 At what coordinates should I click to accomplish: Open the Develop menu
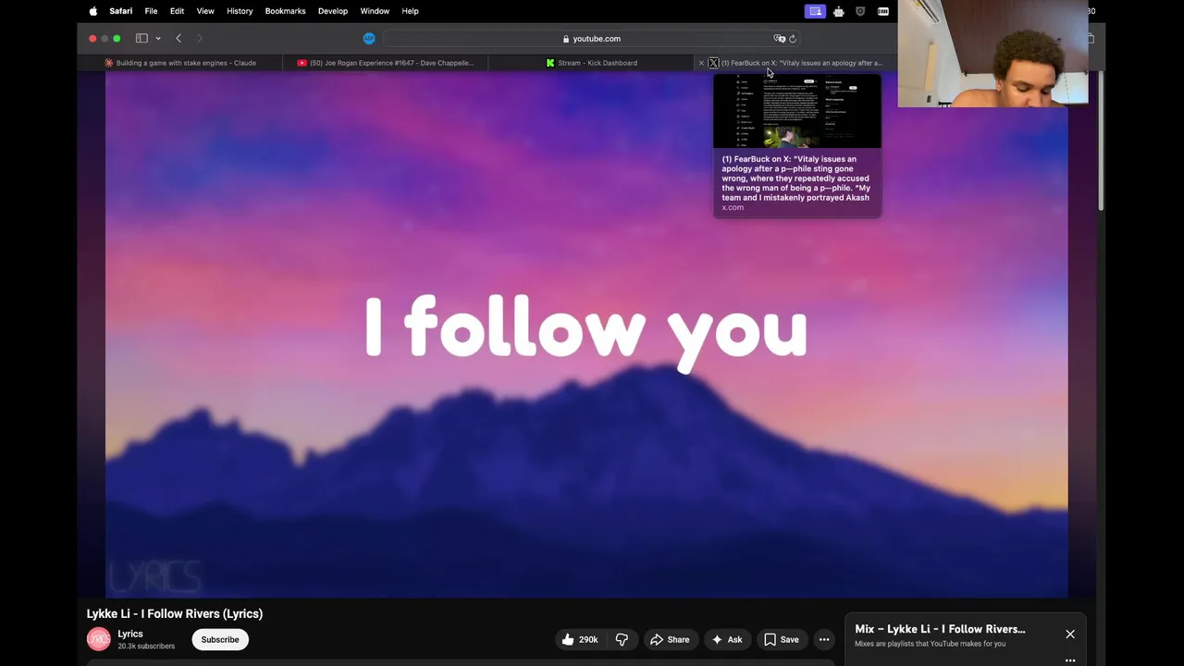tap(333, 11)
